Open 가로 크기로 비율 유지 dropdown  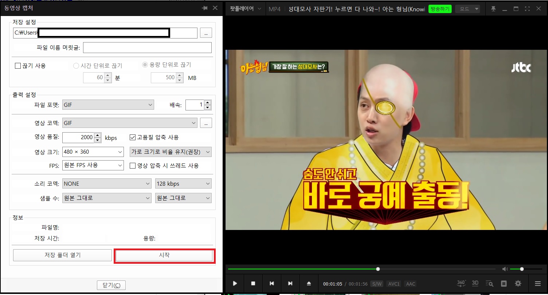pos(171,152)
